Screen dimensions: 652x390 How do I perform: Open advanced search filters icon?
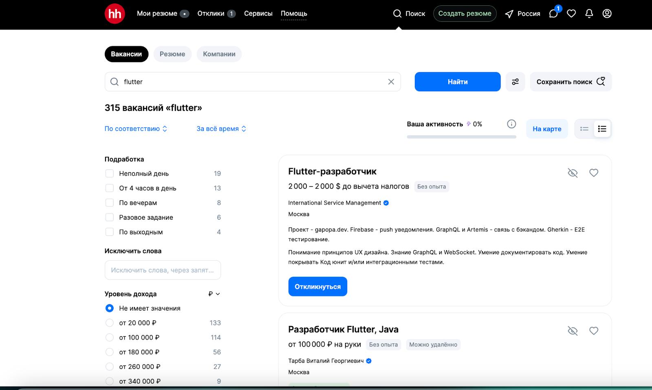[515, 82]
